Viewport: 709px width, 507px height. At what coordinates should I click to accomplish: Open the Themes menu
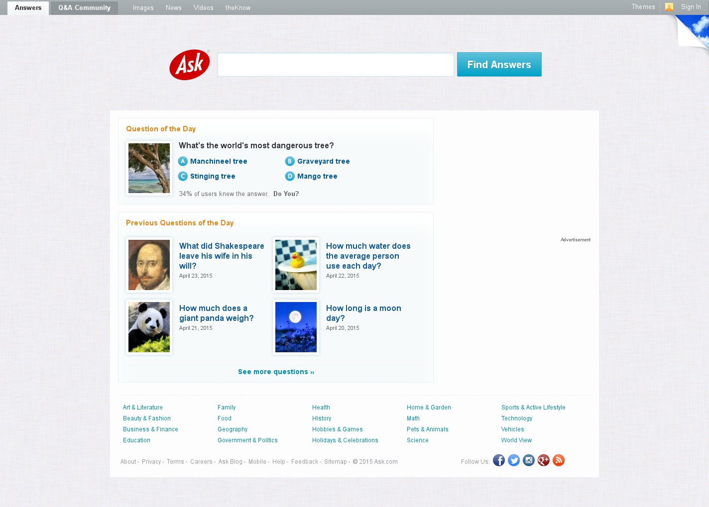point(643,7)
